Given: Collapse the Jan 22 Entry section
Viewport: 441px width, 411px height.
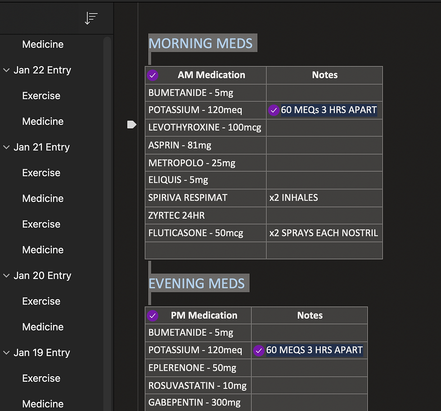Looking at the screenshot, I should pyautogui.click(x=6, y=70).
